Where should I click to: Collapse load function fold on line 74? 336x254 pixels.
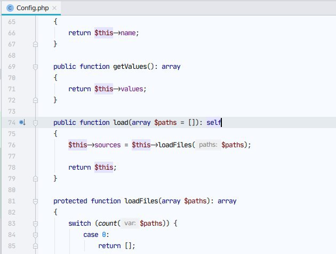click(35, 123)
